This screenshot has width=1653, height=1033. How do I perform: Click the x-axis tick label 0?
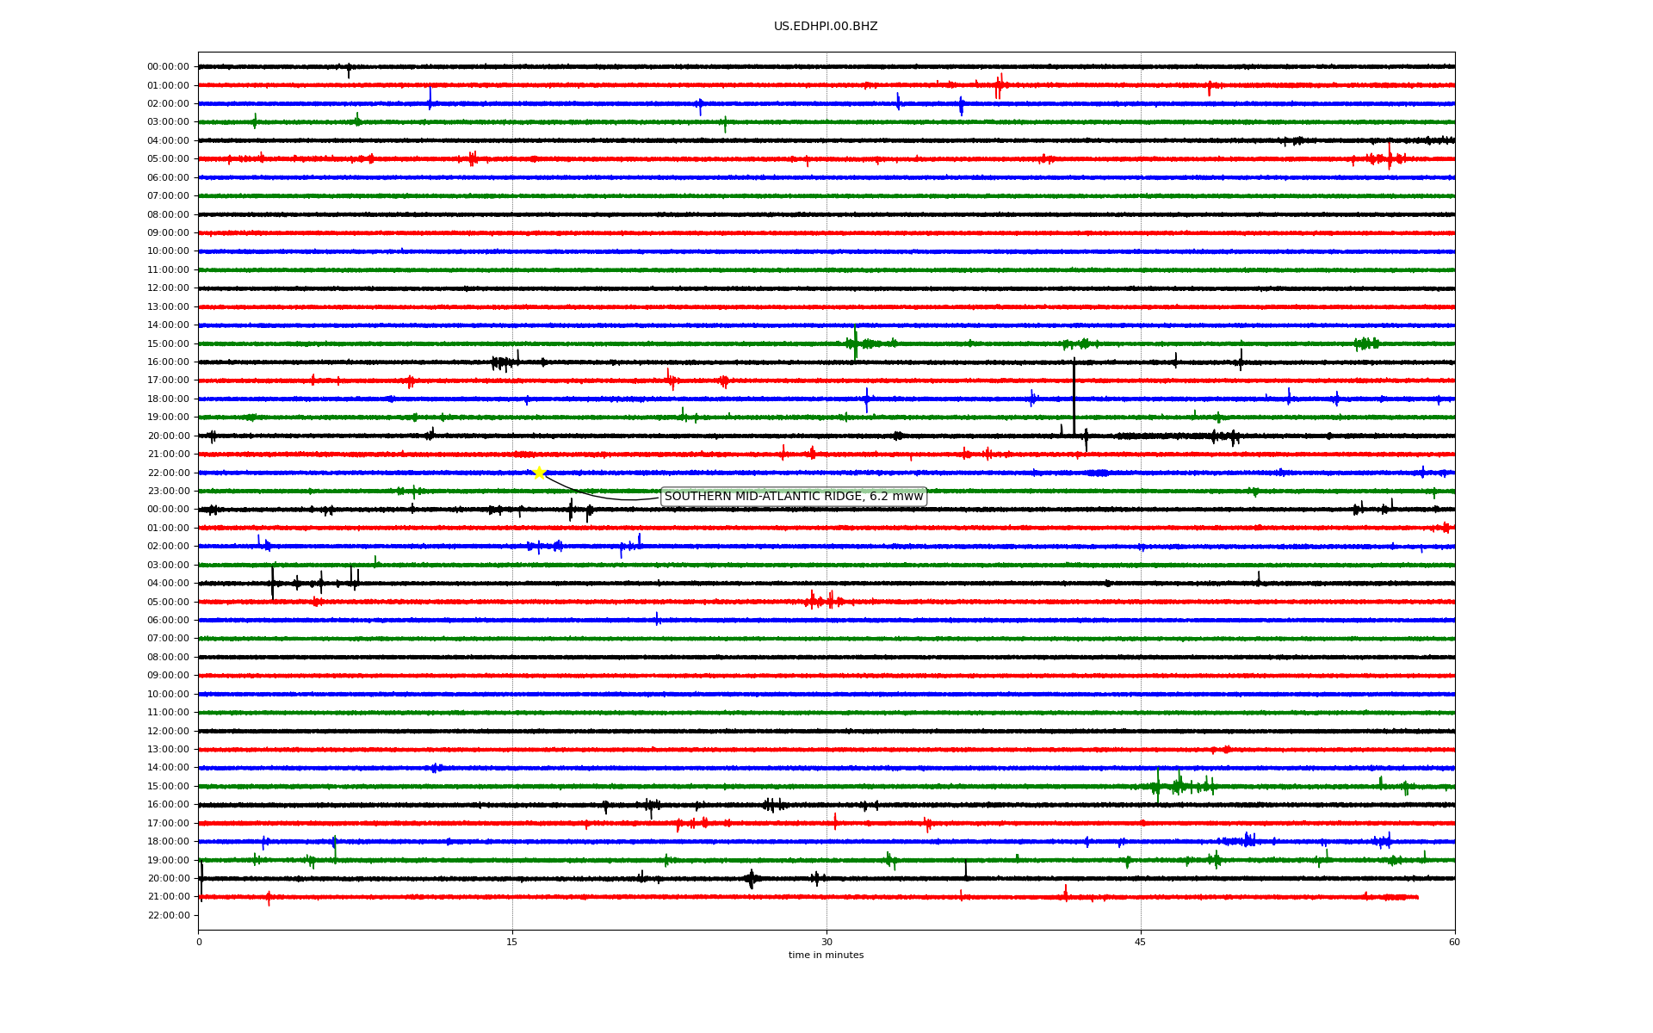[199, 942]
